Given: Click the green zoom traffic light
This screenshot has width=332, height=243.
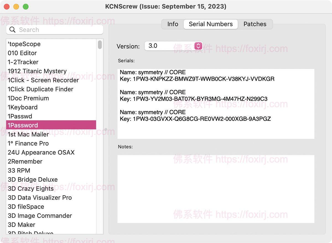Looking at the screenshot, I should pyautogui.click(x=25, y=6).
